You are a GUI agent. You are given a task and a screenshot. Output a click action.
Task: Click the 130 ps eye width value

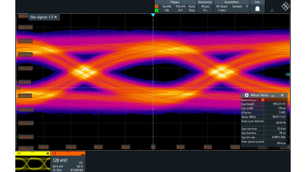pyautogui.click(x=281, y=108)
